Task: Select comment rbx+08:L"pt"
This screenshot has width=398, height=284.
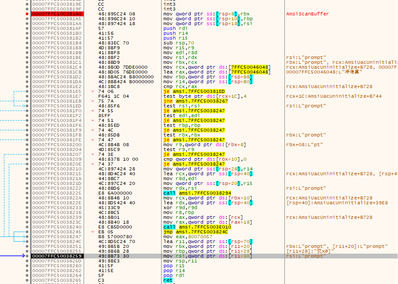Action: coord(304,145)
